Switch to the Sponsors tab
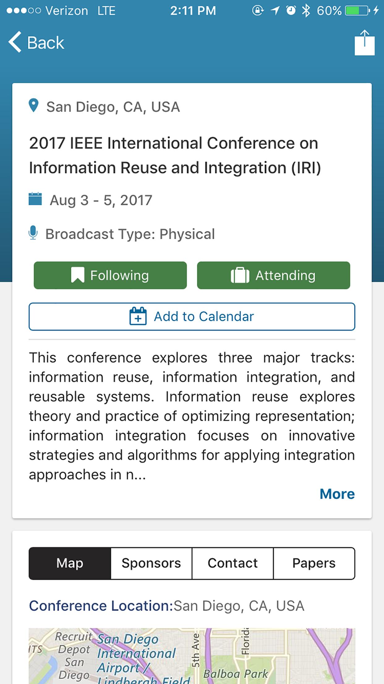 [x=151, y=563]
